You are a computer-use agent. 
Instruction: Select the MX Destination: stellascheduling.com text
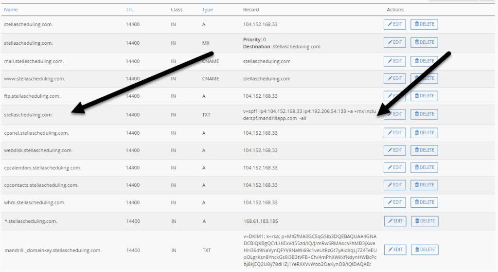[x=282, y=46]
